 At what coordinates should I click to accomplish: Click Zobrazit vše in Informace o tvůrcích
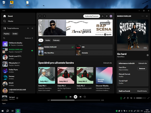tap(143, 63)
